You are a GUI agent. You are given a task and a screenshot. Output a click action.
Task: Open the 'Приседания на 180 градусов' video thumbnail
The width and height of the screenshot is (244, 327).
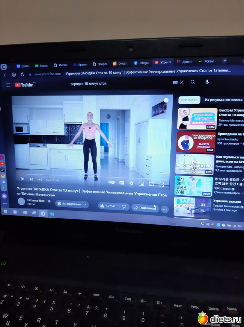pyautogui.click(x=196, y=142)
